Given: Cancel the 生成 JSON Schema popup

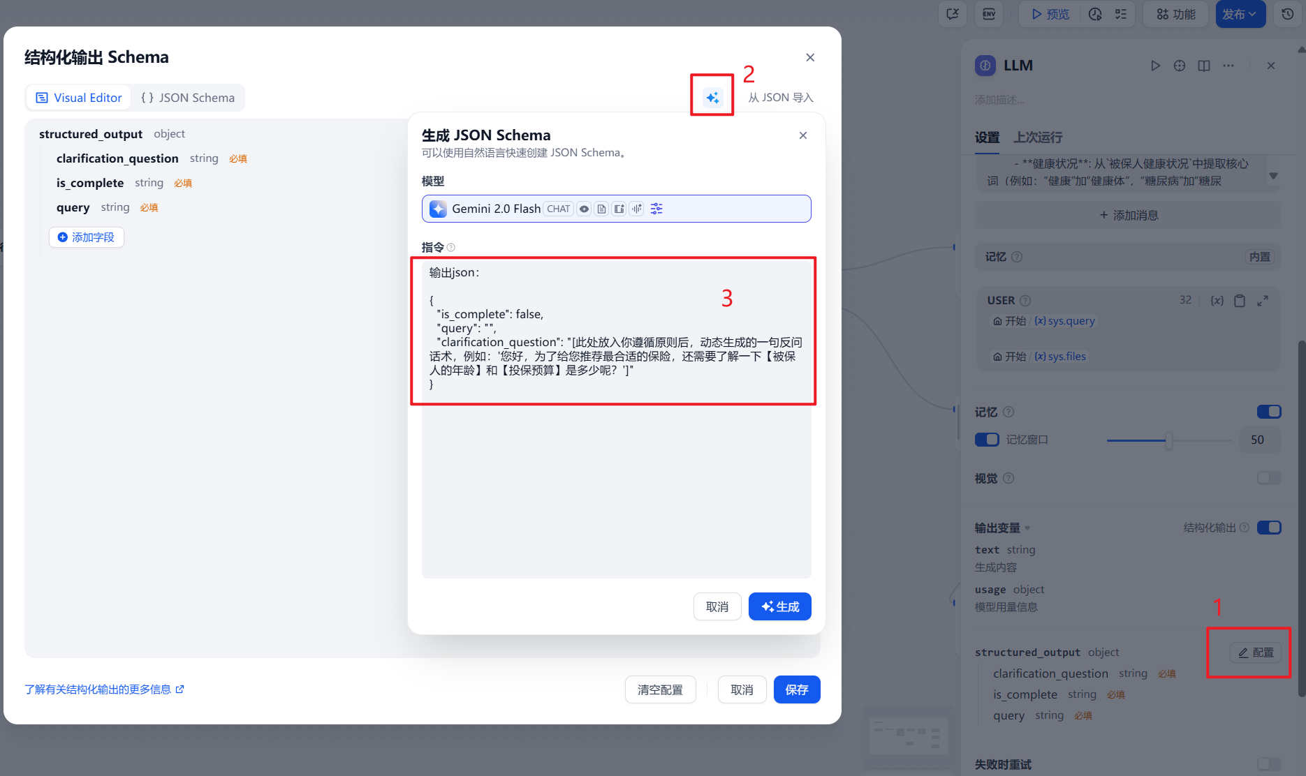Looking at the screenshot, I should pos(717,606).
